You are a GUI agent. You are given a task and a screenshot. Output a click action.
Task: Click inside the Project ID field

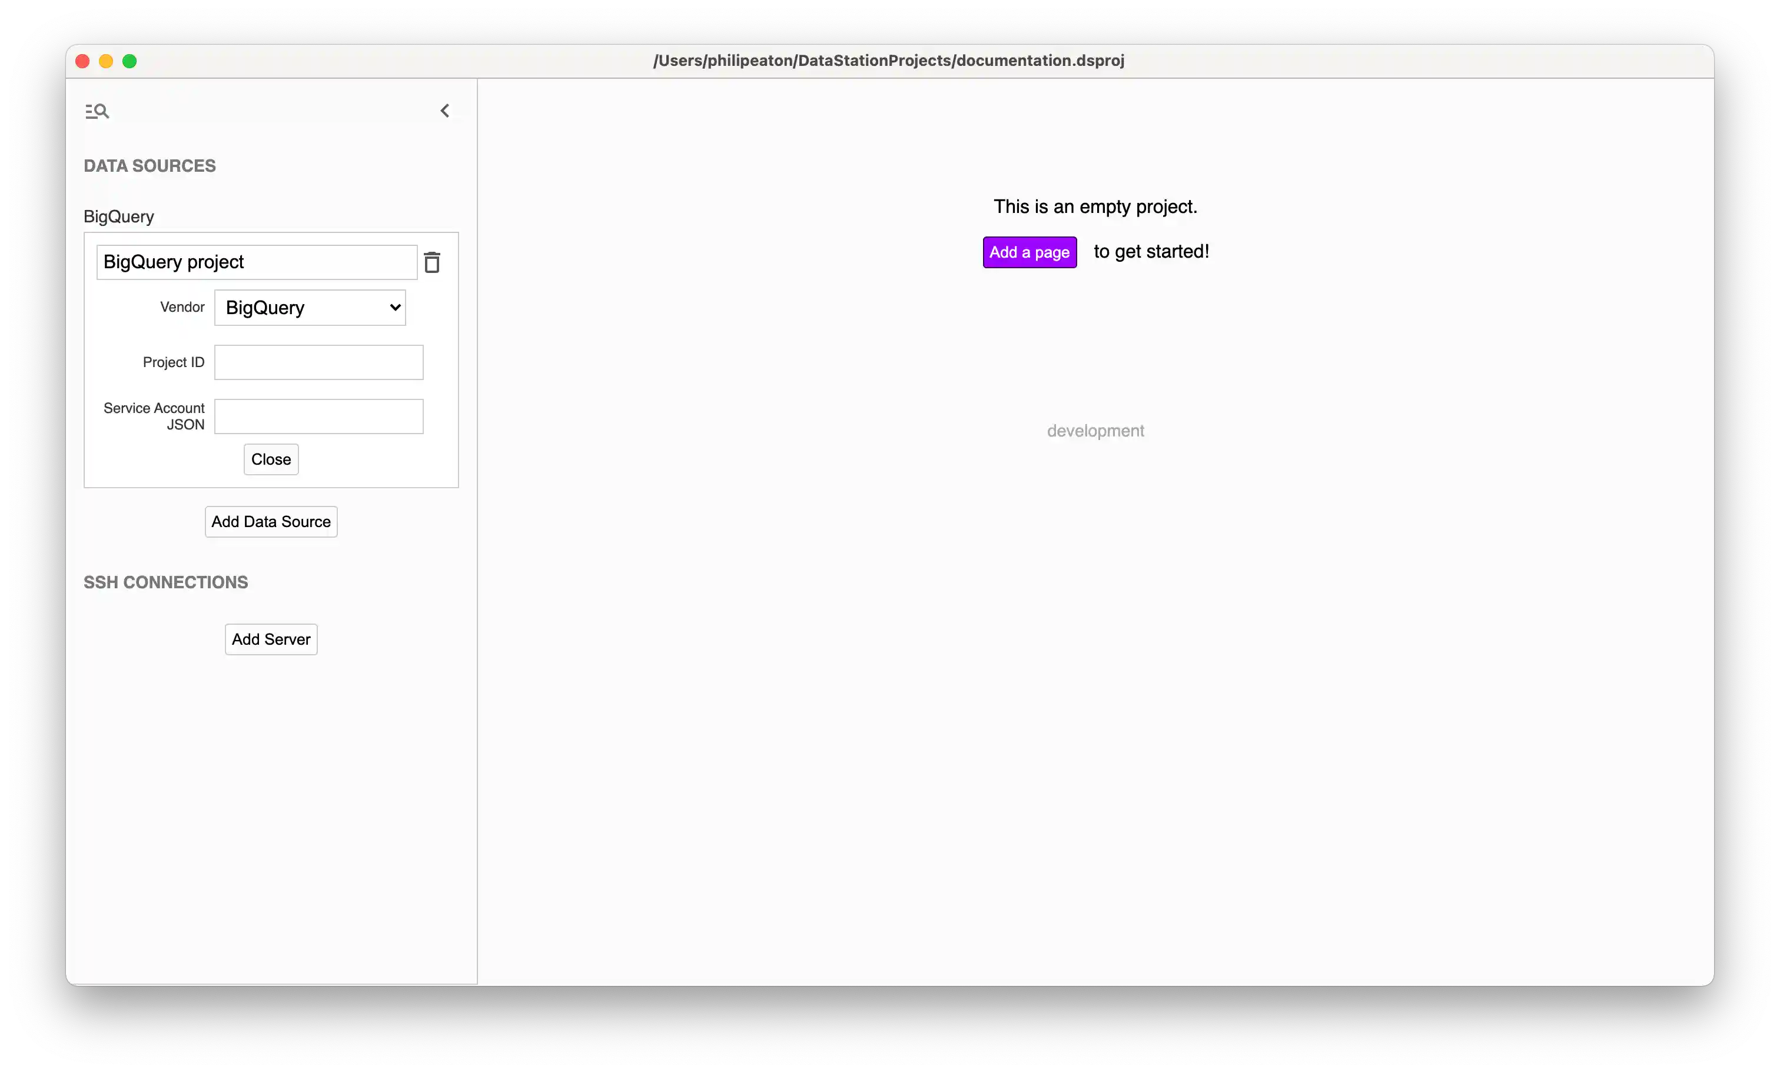coord(318,362)
